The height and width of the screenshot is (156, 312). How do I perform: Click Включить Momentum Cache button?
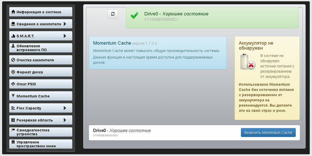pyautogui.click(x=268, y=132)
